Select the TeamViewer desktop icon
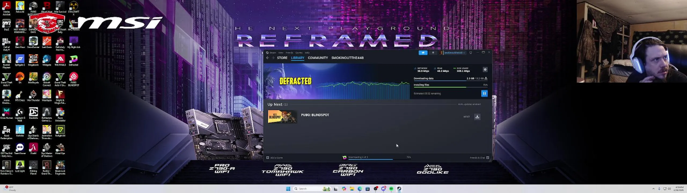Viewport: 687px width, 193px height. pos(20,149)
